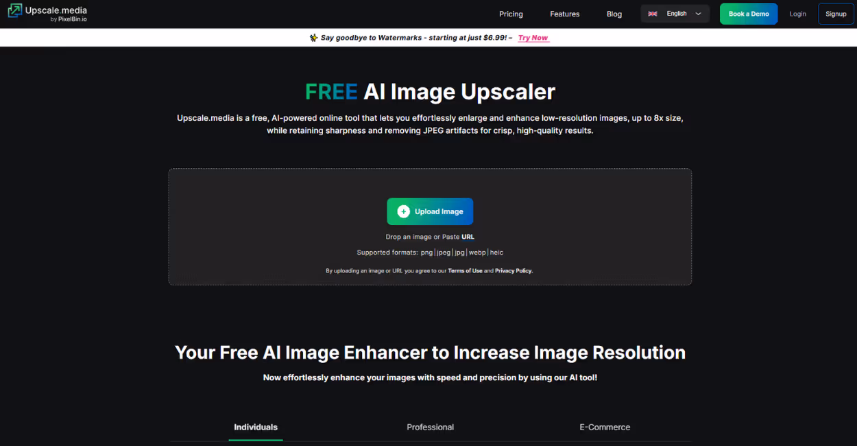Switch to the Professional tab
This screenshot has height=446, width=857.
click(431, 427)
